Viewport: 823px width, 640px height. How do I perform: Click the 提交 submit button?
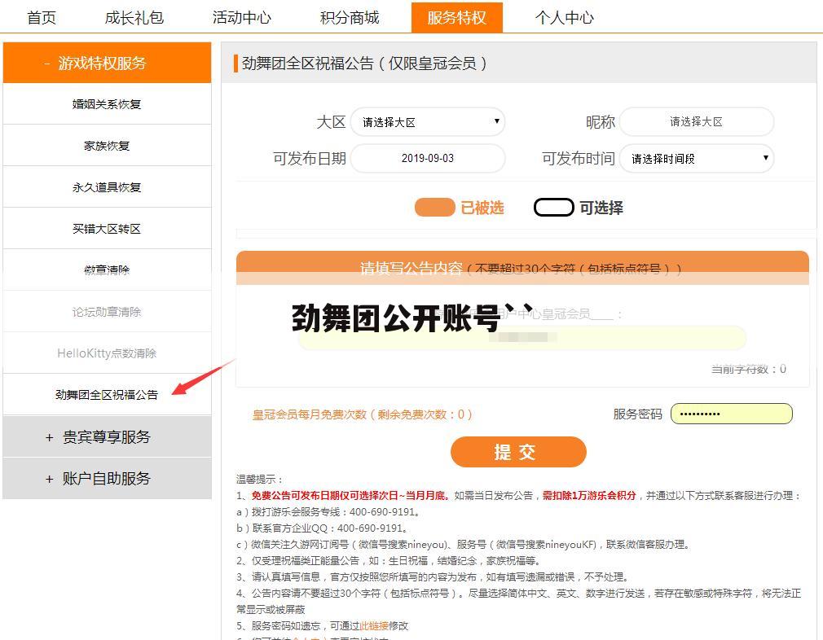click(x=518, y=452)
